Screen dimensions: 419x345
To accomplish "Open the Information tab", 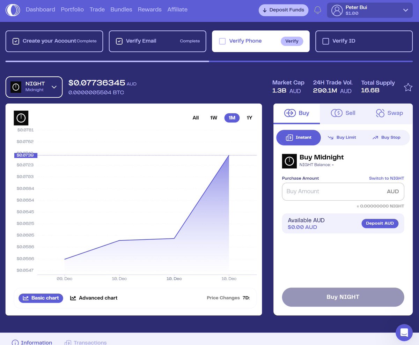I will [32, 343].
